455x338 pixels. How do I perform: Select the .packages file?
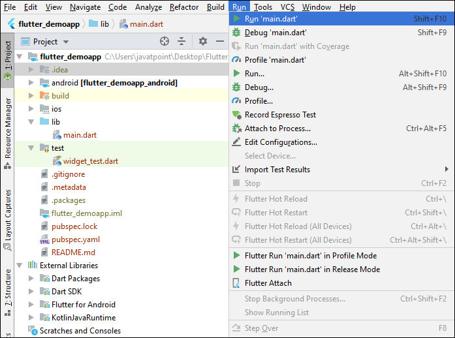[x=69, y=200]
